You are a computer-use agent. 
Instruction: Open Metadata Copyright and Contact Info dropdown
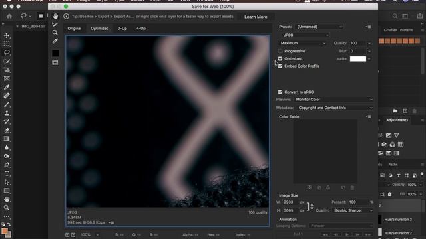click(x=335, y=108)
